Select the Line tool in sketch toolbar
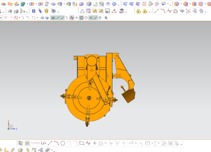211x152 pixels. (x=50, y=143)
